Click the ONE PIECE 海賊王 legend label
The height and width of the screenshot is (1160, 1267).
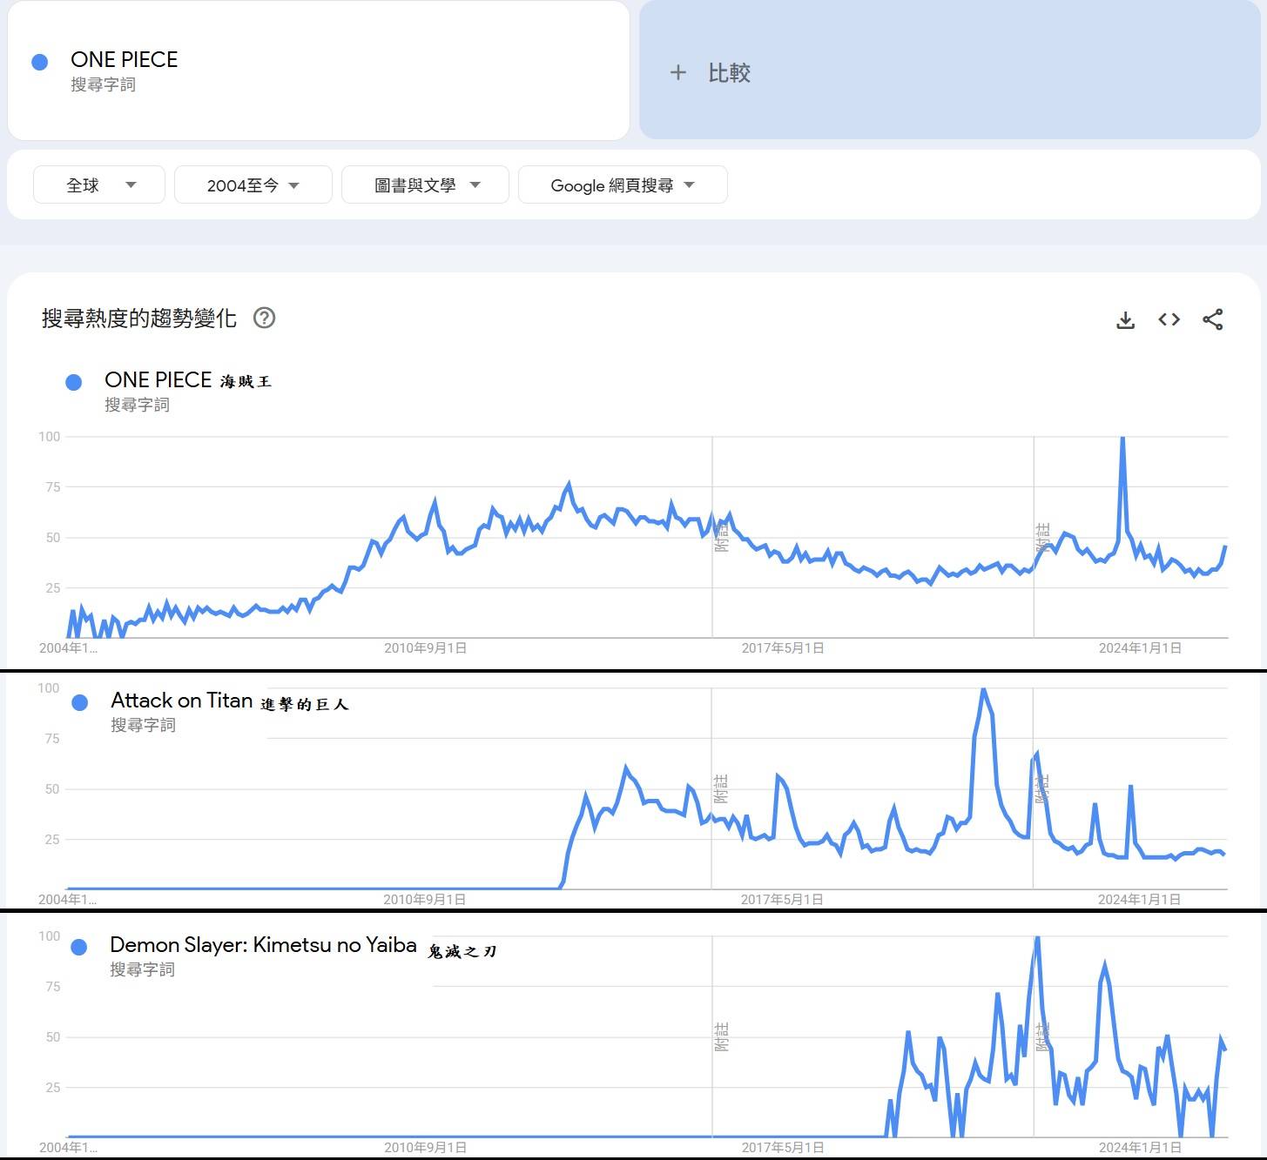pos(188,380)
